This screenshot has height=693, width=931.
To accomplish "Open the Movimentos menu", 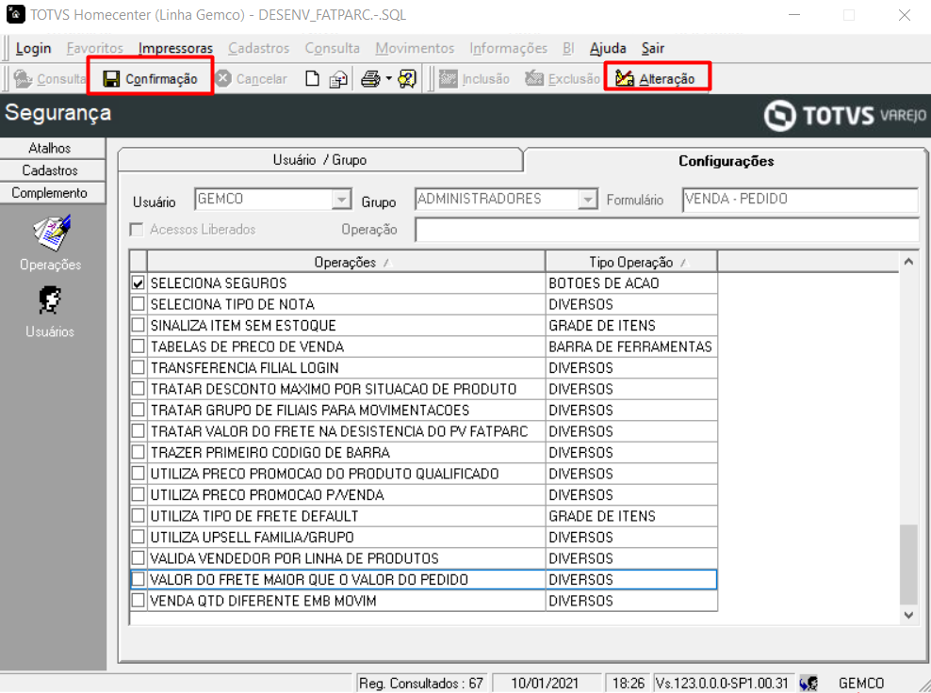I will coord(415,48).
